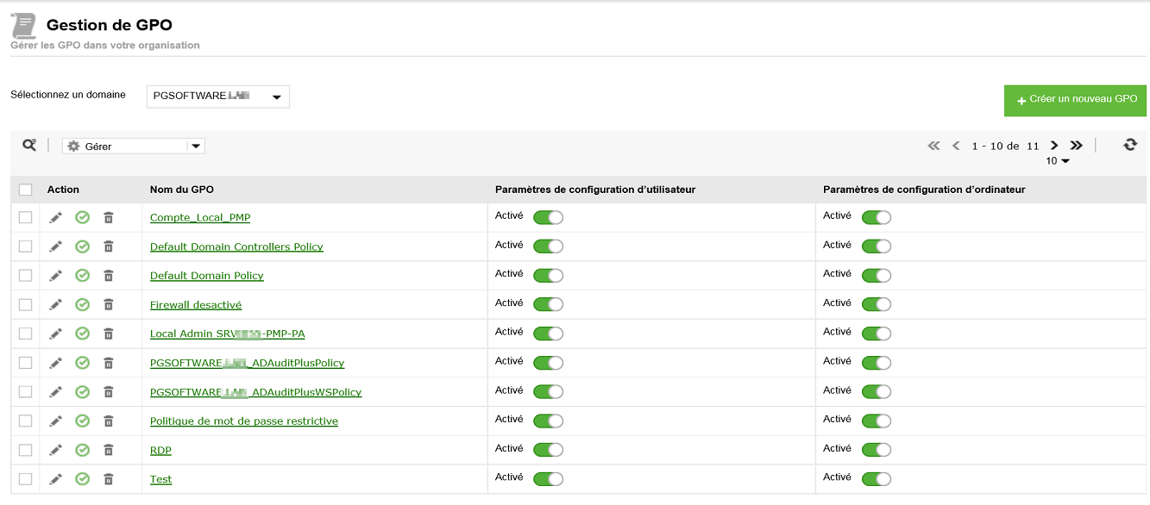Jump to the first page arrow
Screen dimensions: 1150x505
[x=933, y=146]
